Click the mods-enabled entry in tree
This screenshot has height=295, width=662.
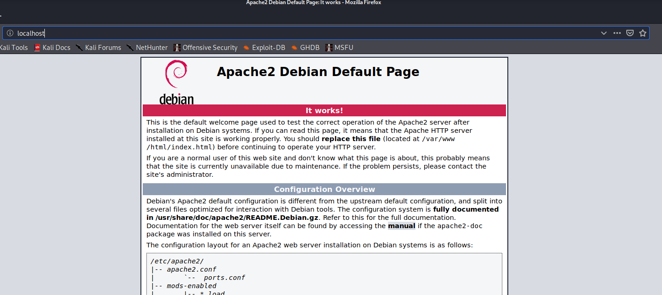(191, 286)
